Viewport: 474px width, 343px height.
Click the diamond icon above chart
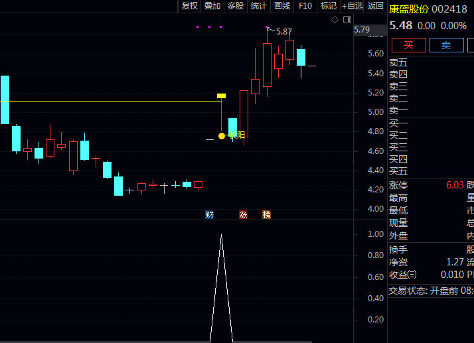(335, 20)
